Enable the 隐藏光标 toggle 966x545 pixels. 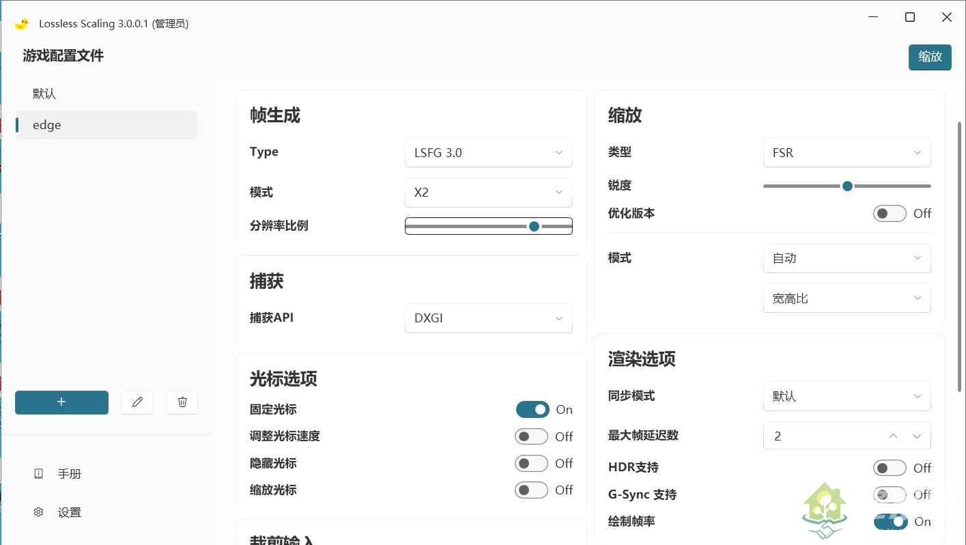532,463
